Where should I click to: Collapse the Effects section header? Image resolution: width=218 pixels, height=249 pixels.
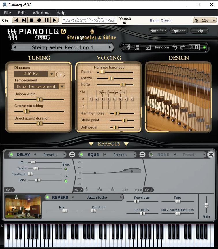coord(109,144)
